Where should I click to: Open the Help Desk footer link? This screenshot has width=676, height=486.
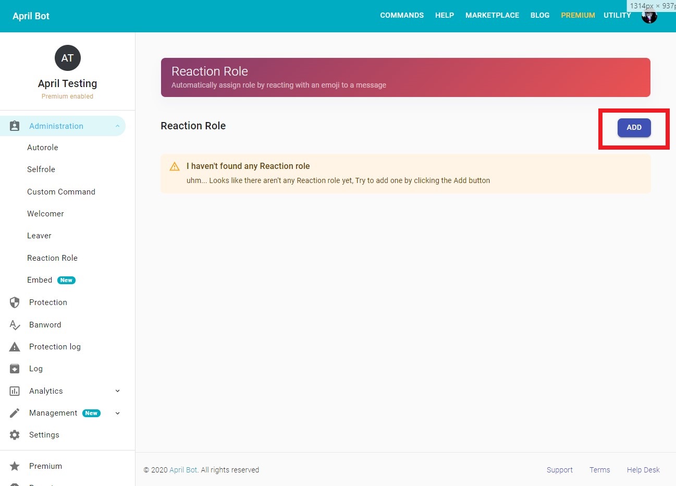tap(643, 470)
